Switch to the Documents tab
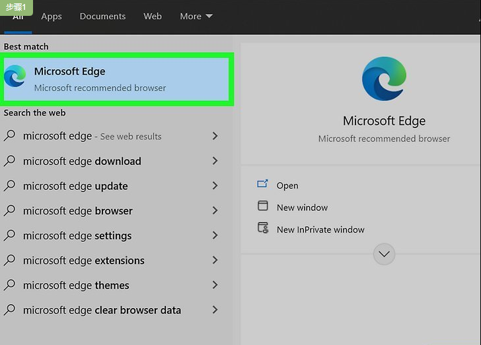481x345 pixels. click(103, 17)
